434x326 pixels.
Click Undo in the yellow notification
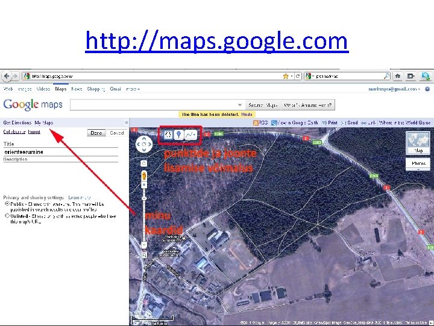click(247, 114)
